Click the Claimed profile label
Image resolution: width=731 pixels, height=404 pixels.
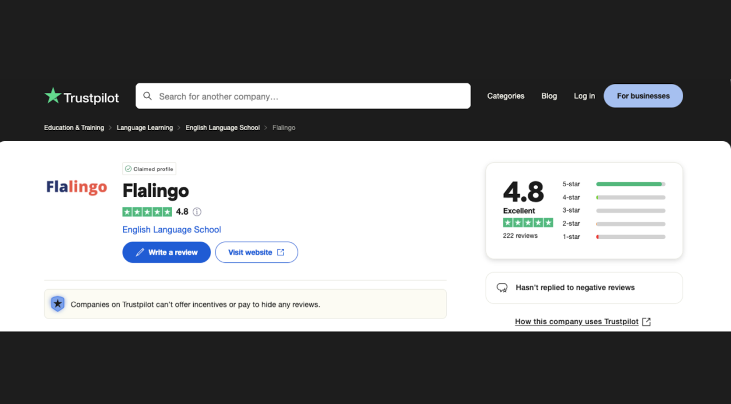pos(153,169)
